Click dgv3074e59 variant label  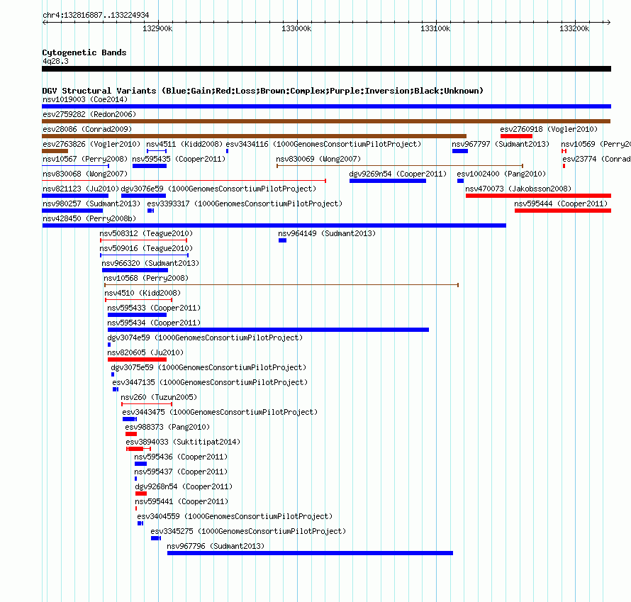[x=205, y=338]
